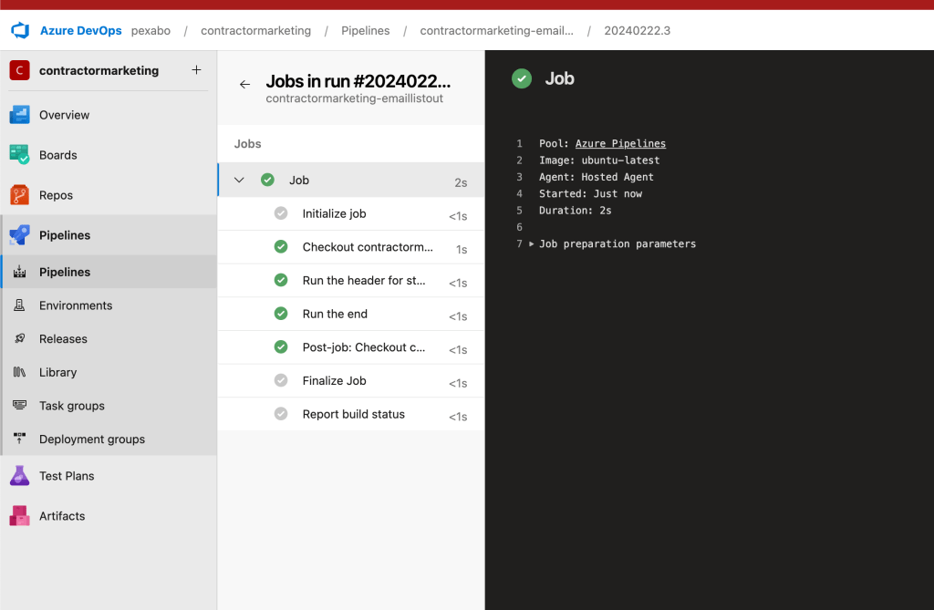Open the Pipelines breadcrumb link
This screenshot has height=610, width=934.
coord(365,30)
